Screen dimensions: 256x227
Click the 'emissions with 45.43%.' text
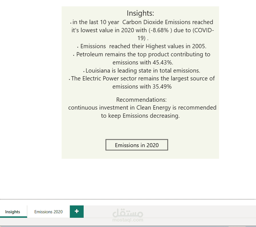click(143, 62)
